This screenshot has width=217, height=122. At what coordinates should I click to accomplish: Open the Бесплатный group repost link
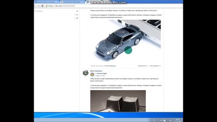[102, 74]
